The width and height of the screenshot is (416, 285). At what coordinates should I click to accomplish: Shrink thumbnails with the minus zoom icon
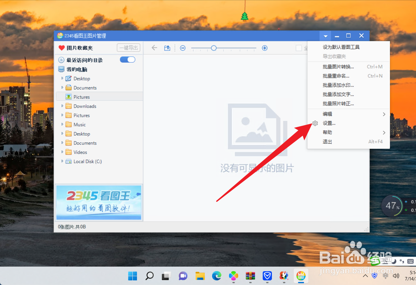183,48
